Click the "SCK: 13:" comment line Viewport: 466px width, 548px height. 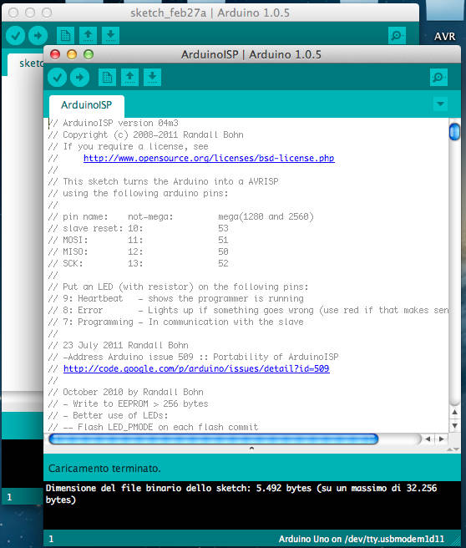(x=139, y=263)
